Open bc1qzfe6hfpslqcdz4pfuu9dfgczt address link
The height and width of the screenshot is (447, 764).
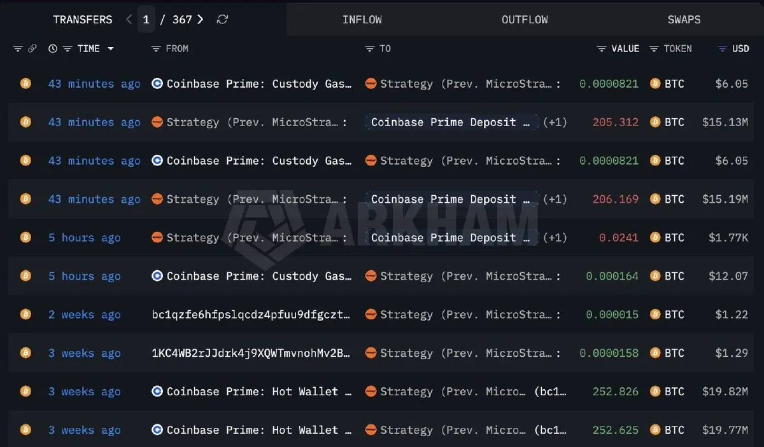pyautogui.click(x=251, y=315)
